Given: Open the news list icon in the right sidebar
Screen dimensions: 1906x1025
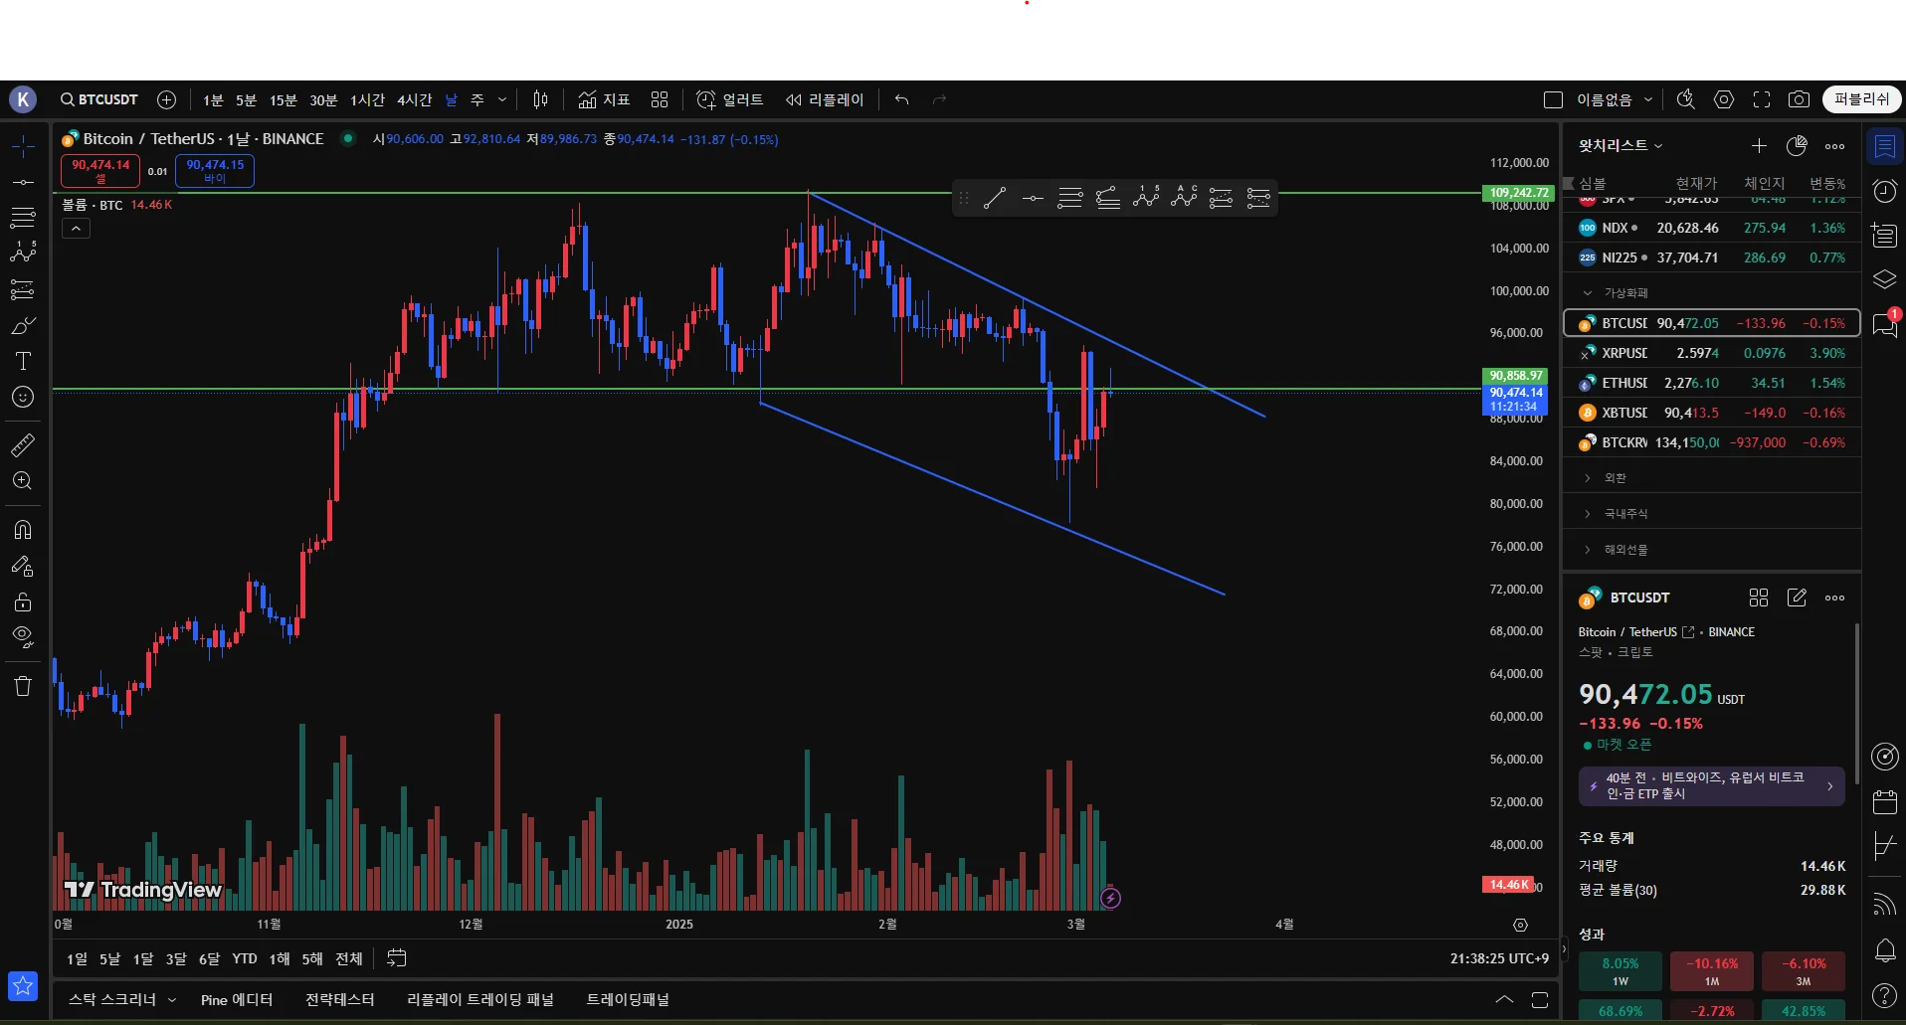Looking at the screenshot, I should click(1884, 236).
